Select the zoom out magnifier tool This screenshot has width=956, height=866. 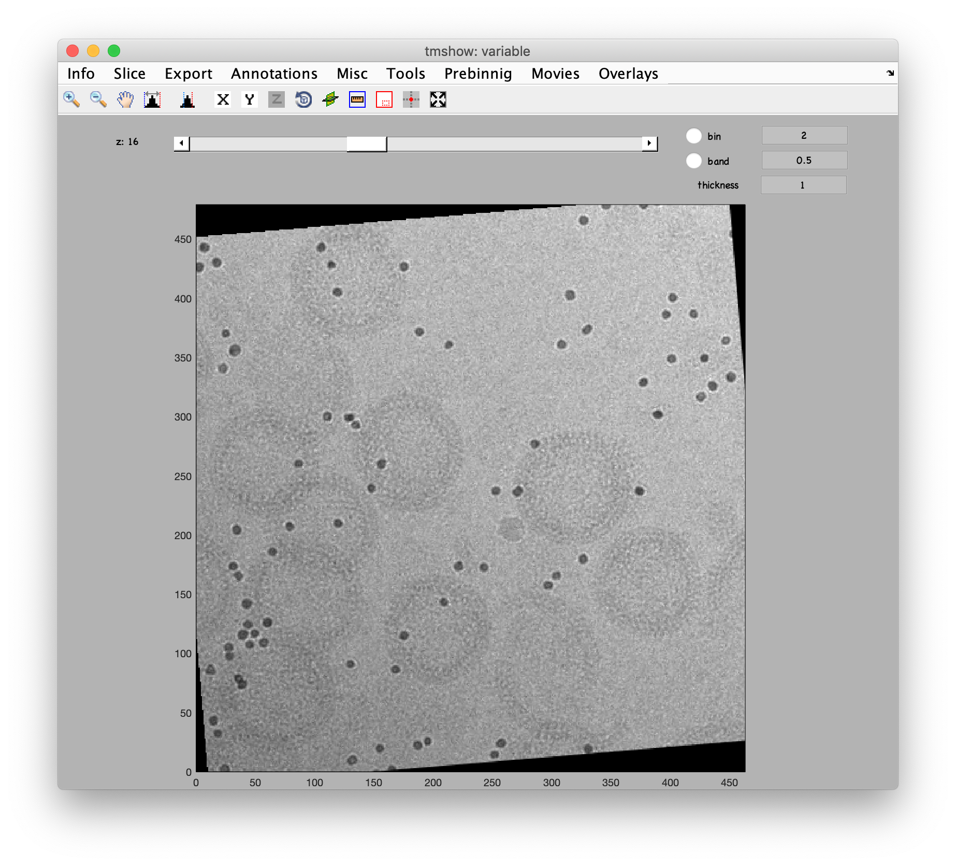coord(98,99)
